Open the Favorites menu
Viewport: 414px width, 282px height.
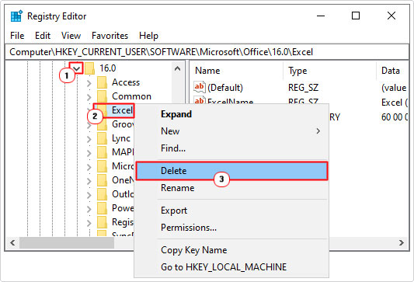110,36
